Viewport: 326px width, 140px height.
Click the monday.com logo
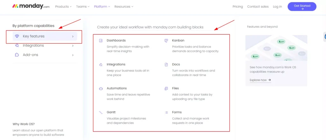31,6
